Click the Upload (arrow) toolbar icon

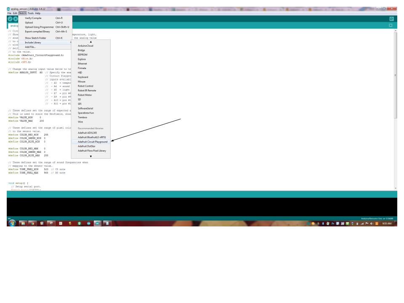[16, 18]
